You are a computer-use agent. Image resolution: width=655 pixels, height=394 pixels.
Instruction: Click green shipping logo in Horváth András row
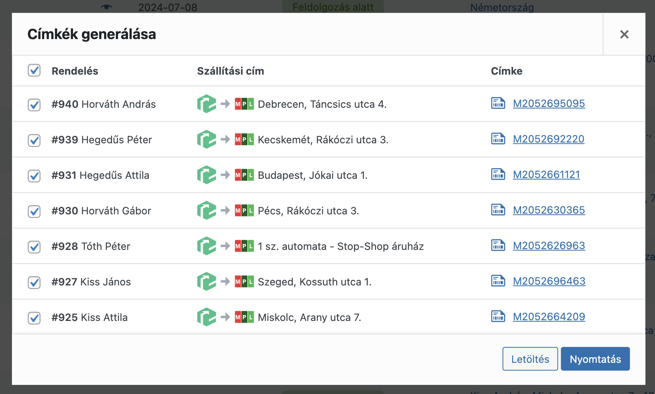click(x=206, y=104)
